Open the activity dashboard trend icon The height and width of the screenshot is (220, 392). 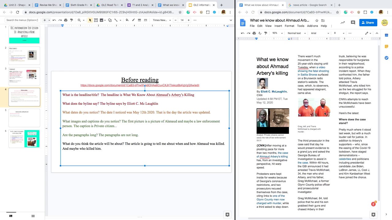coord(342,23)
